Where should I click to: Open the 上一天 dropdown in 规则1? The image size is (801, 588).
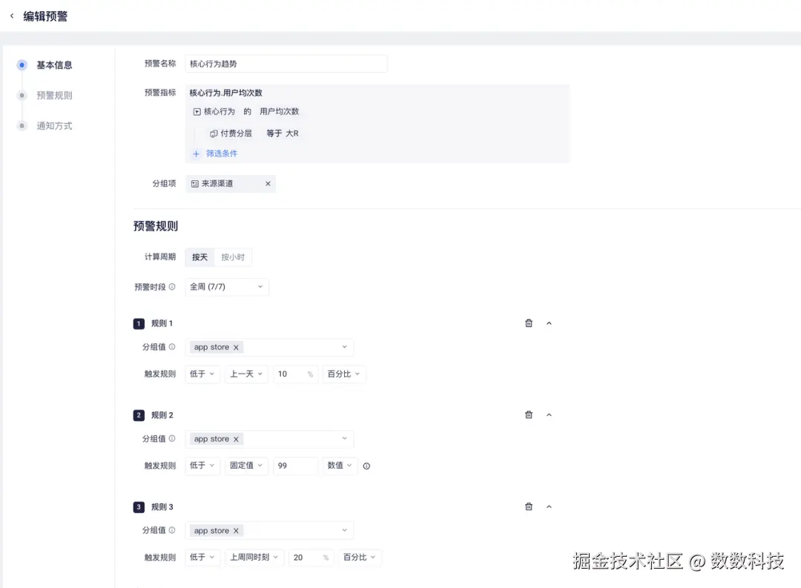246,374
